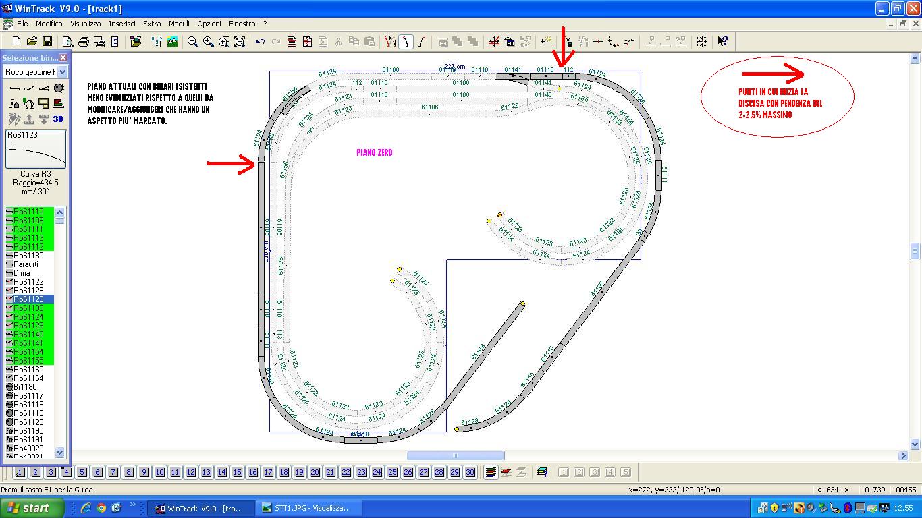Select Ro61190 in track list
Screen dimensions: 922x518
[x=30, y=431]
